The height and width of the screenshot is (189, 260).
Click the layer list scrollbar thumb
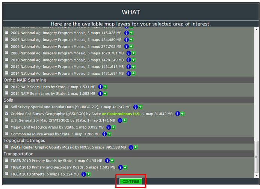(256, 156)
